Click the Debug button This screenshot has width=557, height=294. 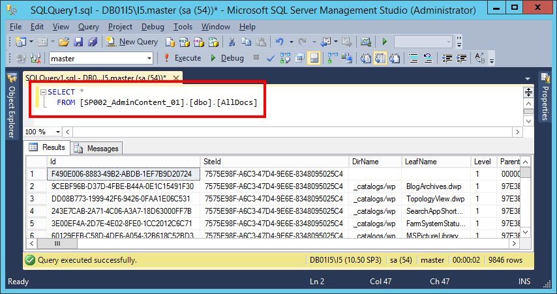(227, 58)
